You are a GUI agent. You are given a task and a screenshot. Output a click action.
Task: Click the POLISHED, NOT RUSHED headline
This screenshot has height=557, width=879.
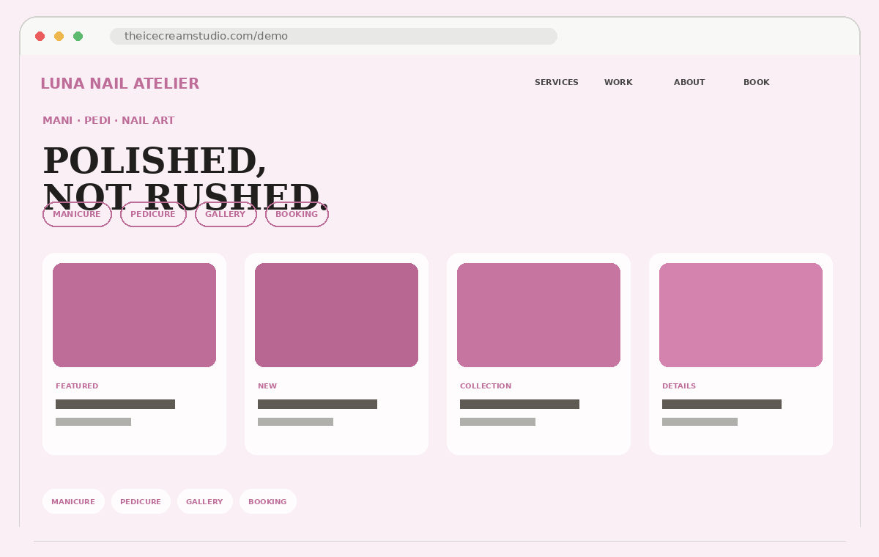(x=185, y=180)
